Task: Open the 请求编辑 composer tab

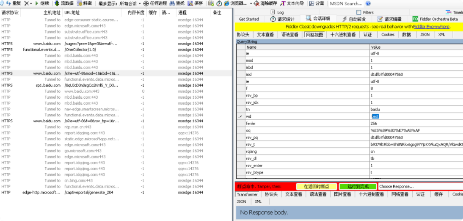Action: click(x=389, y=19)
